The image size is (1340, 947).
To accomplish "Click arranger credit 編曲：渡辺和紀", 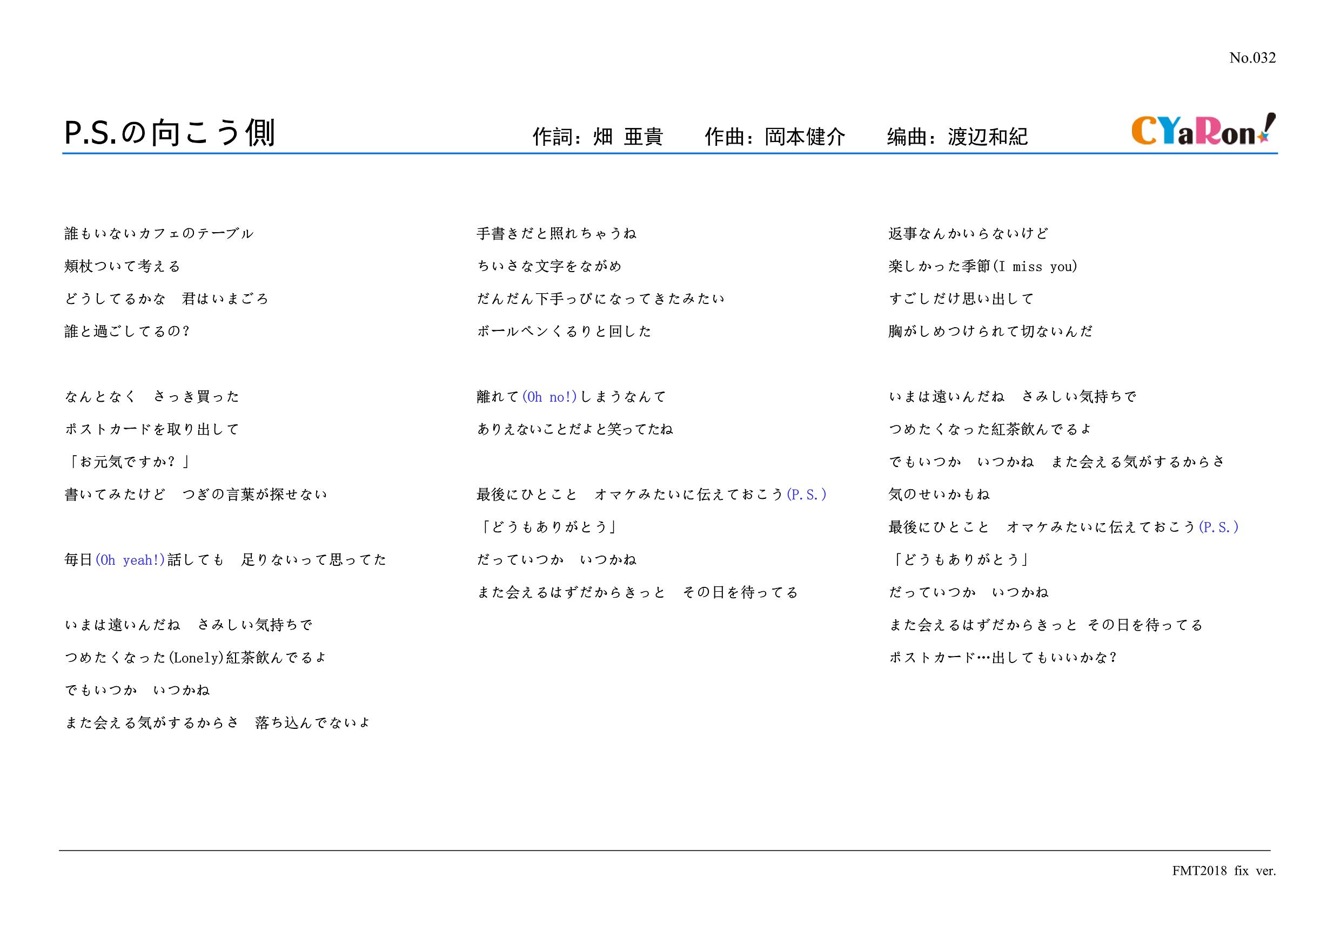I will click(x=957, y=137).
